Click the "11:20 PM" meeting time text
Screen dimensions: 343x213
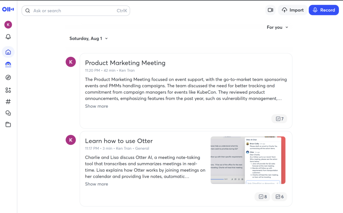92,70
